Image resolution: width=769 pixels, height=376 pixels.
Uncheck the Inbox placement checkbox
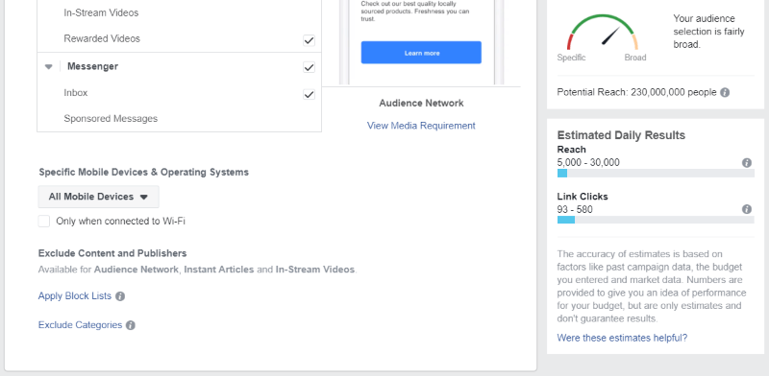(x=309, y=94)
